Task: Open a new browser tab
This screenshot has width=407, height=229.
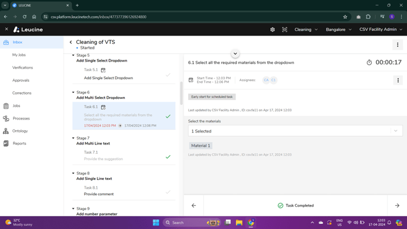Action: 77,5
